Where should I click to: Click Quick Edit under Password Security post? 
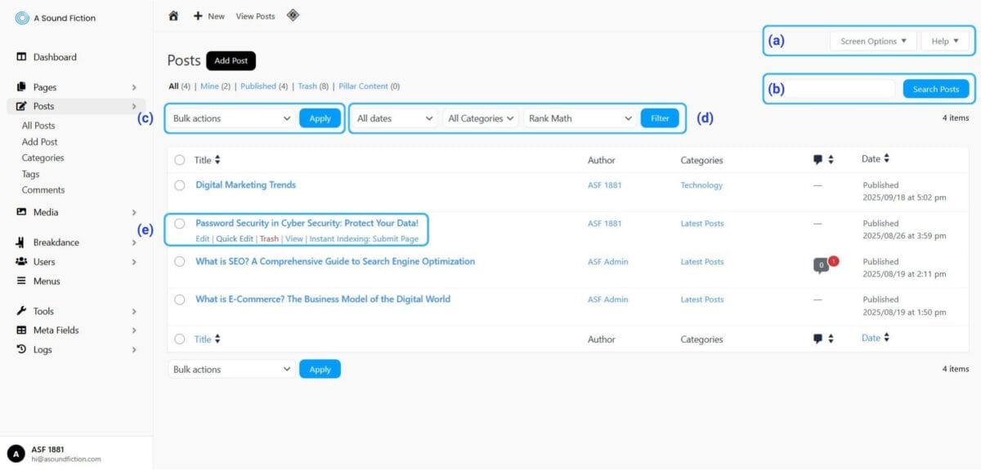pyautogui.click(x=235, y=239)
